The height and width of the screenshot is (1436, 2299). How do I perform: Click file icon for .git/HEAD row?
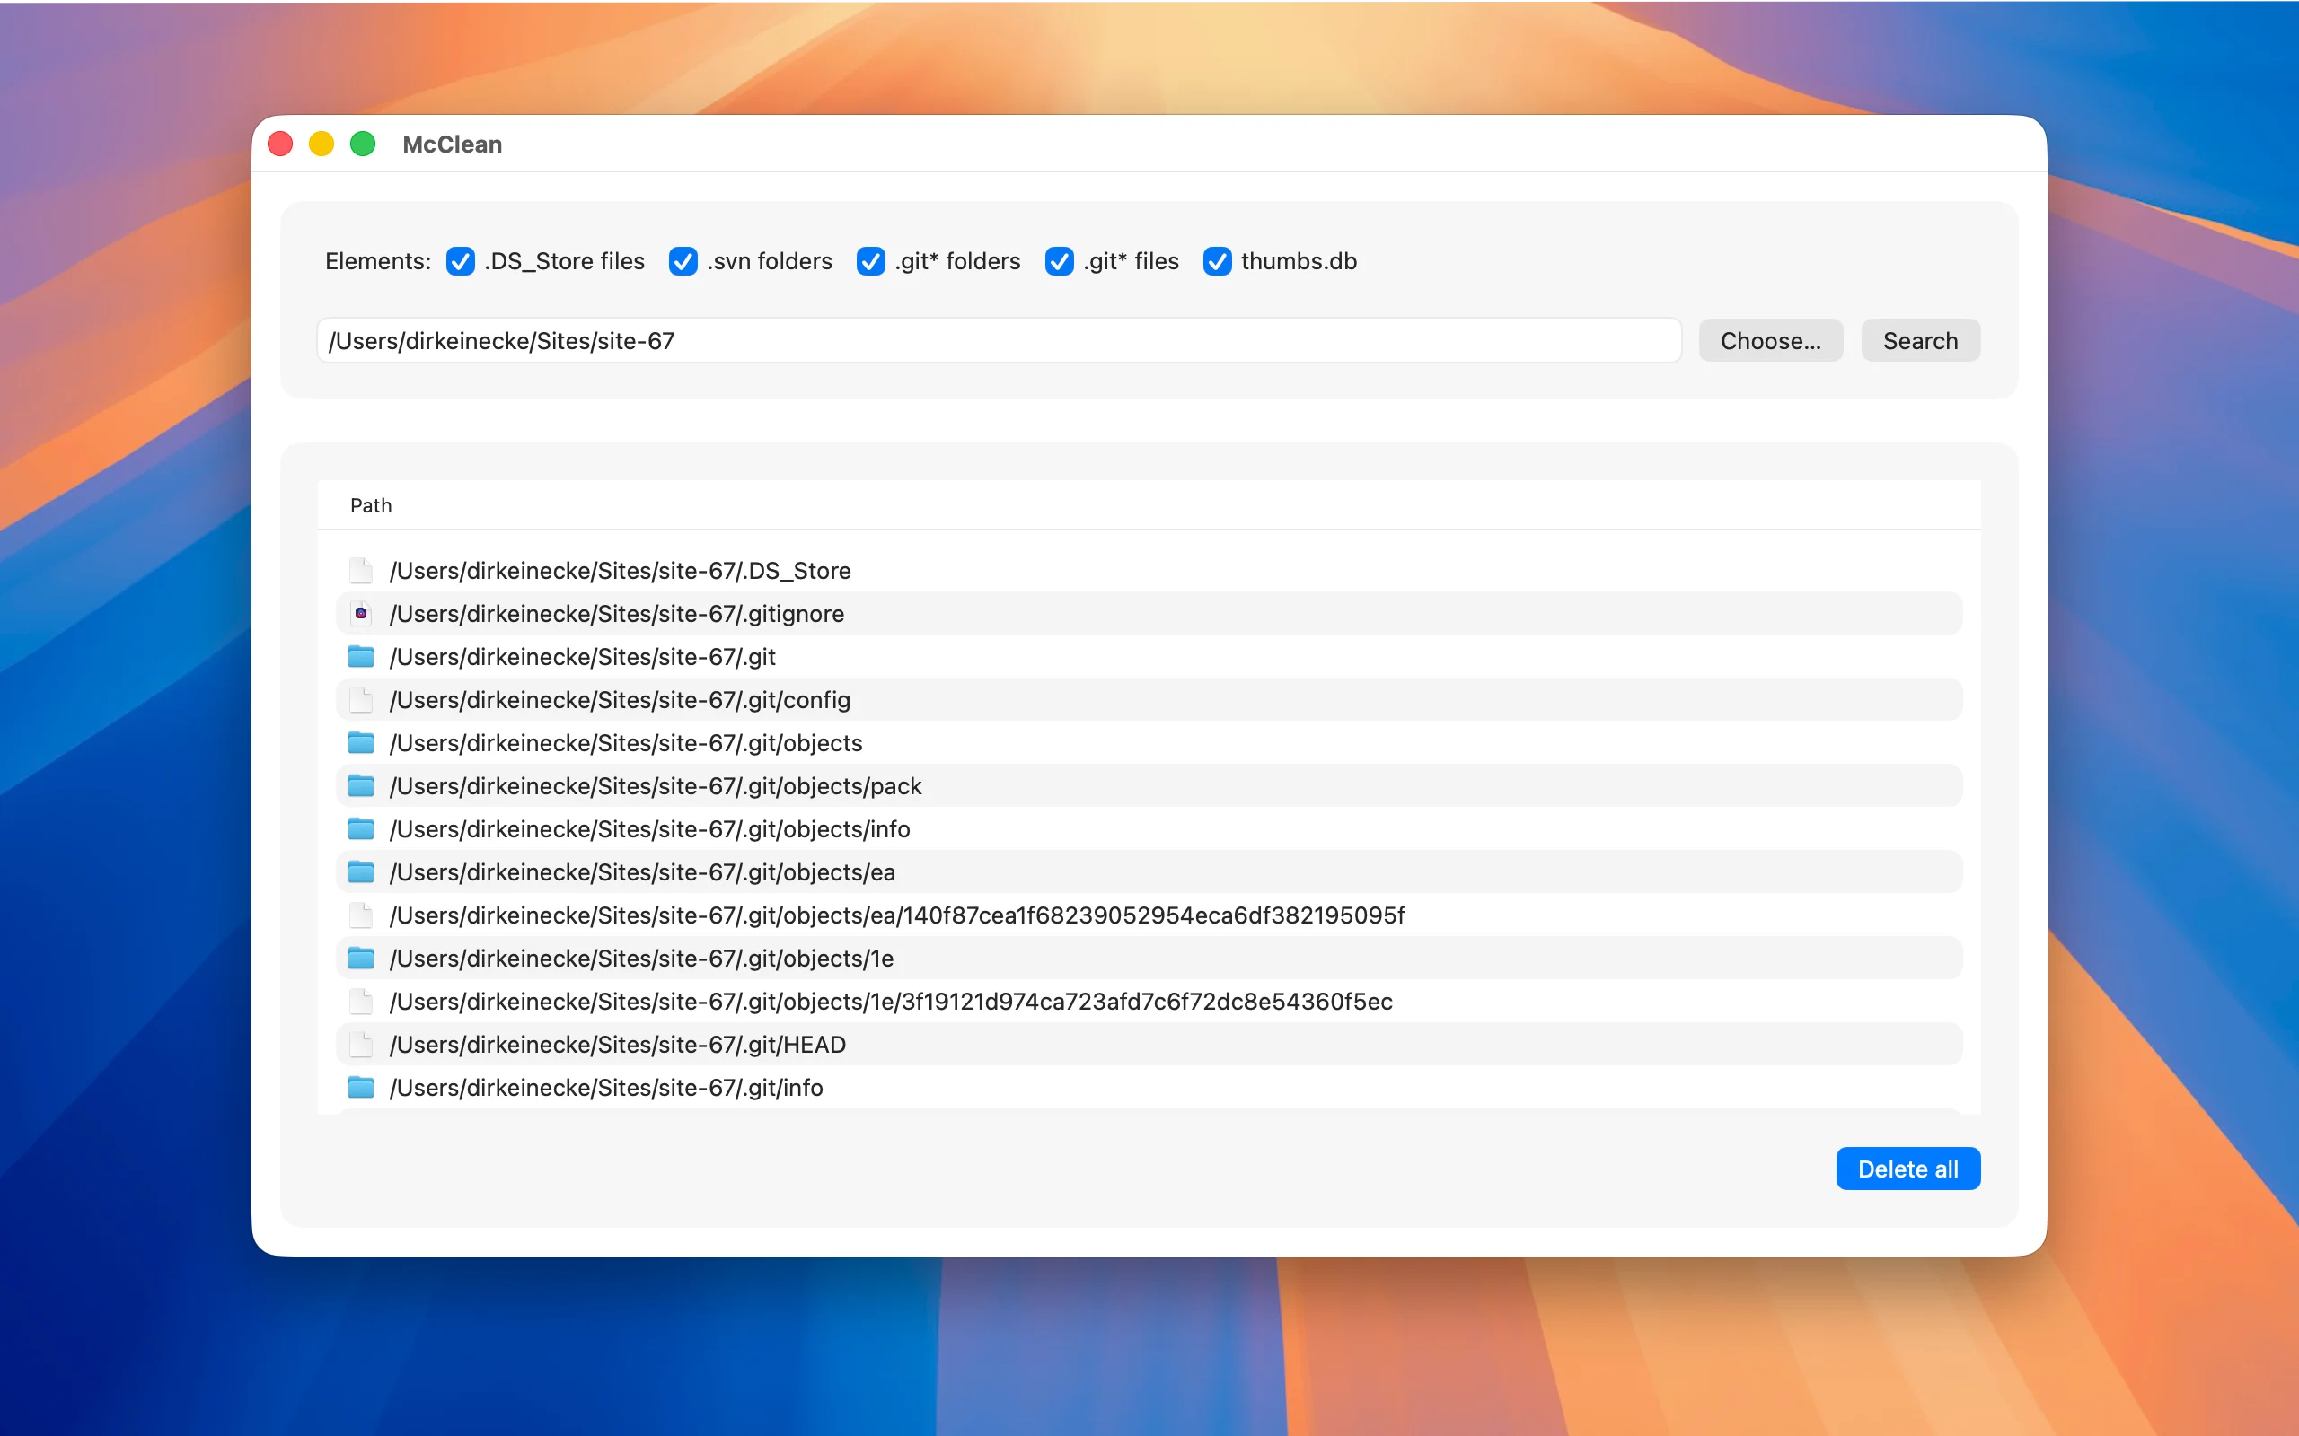(361, 1045)
